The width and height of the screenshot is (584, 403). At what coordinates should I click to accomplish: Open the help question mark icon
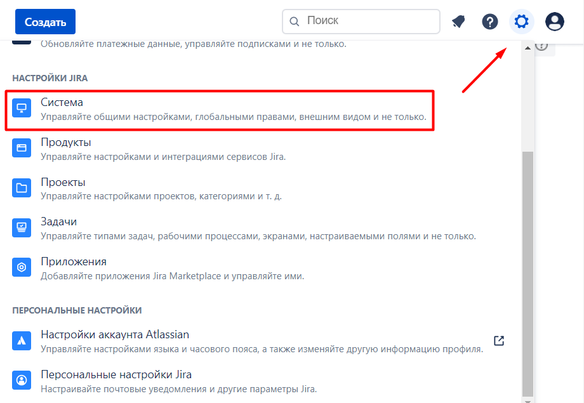[x=490, y=22]
